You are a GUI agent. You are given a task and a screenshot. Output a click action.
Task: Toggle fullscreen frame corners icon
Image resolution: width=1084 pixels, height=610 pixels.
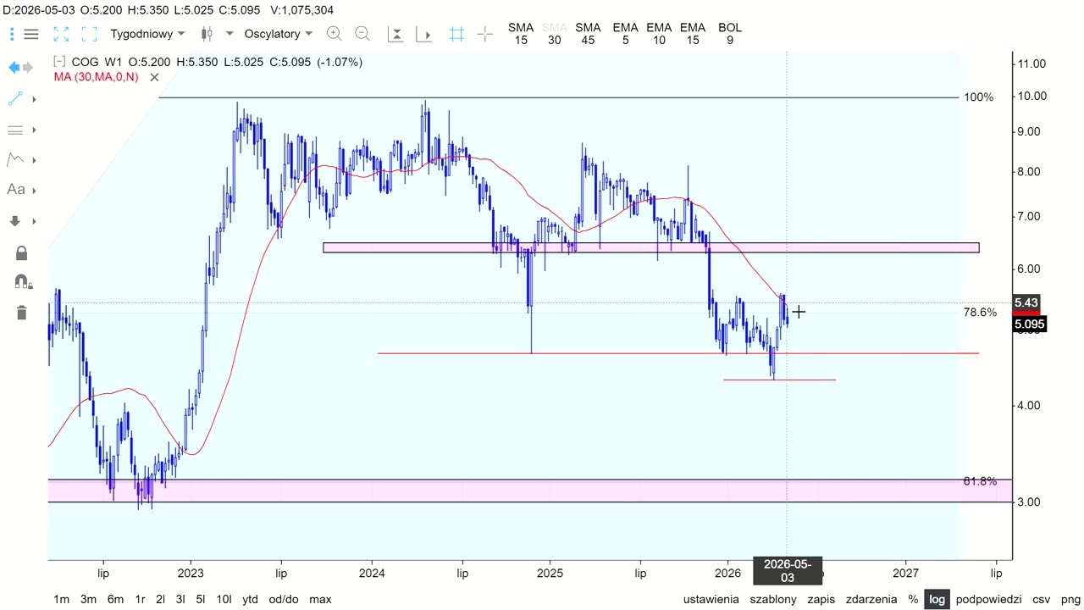point(89,34)
